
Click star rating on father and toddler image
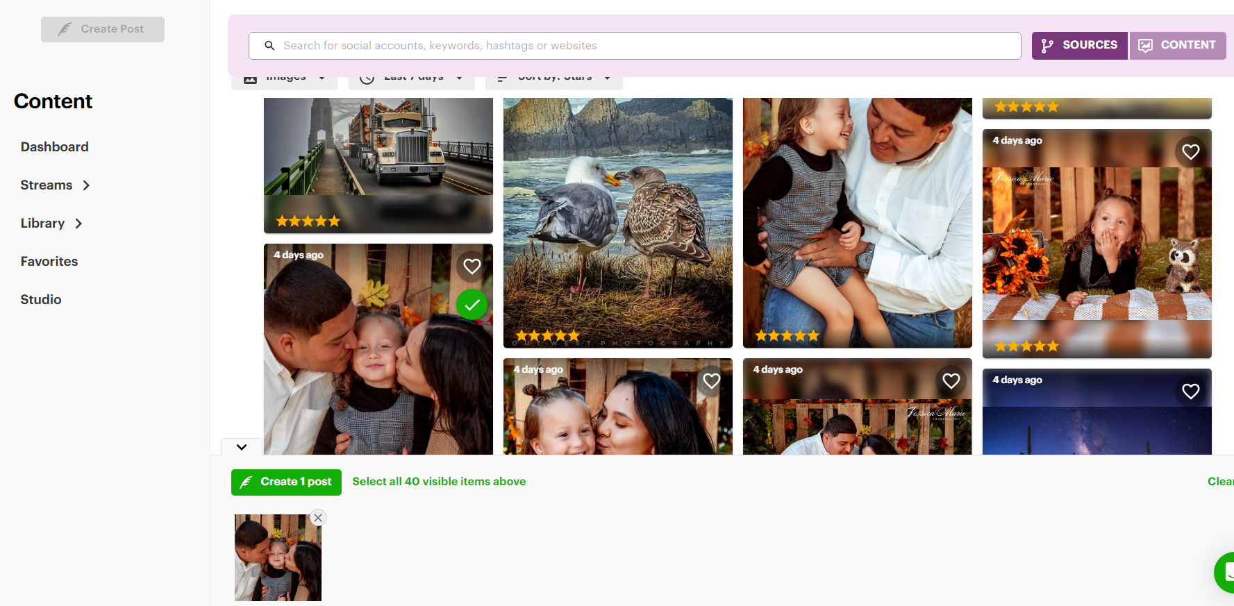click(787, 336)
